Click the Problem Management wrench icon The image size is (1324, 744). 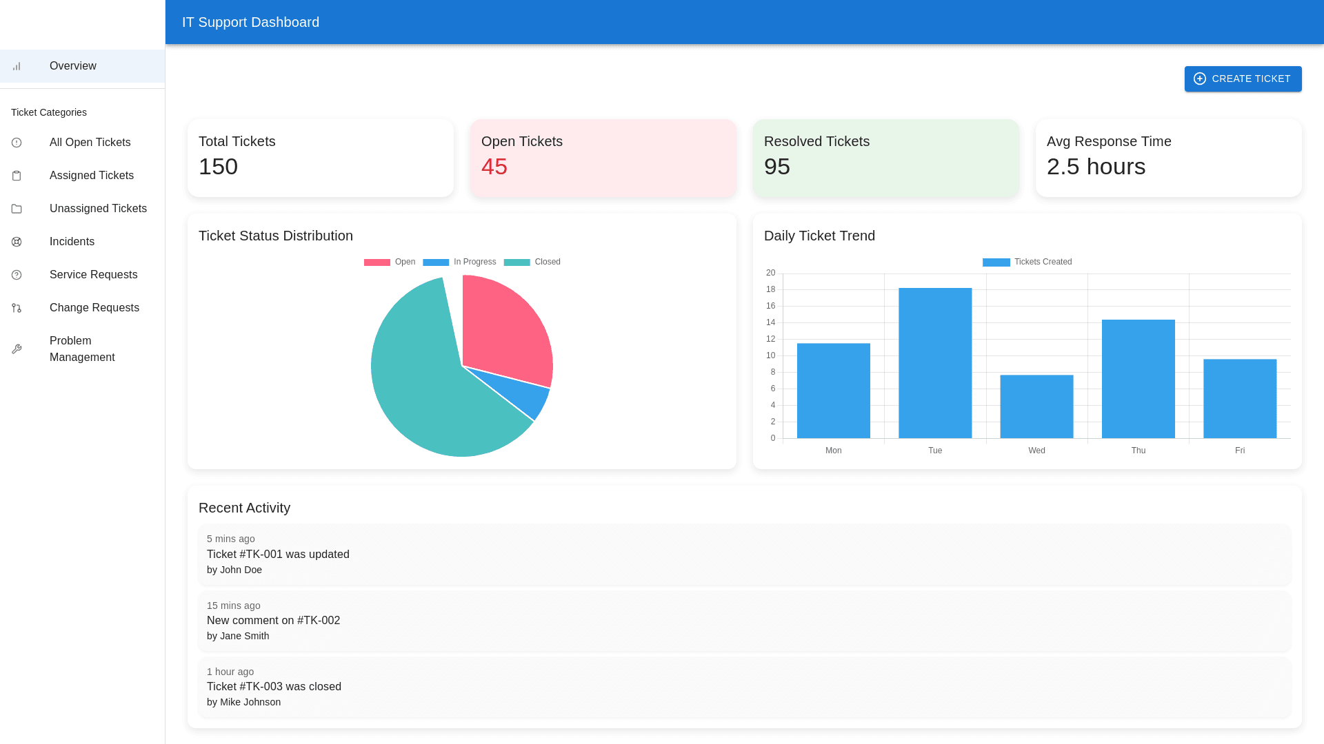[17, 349]
